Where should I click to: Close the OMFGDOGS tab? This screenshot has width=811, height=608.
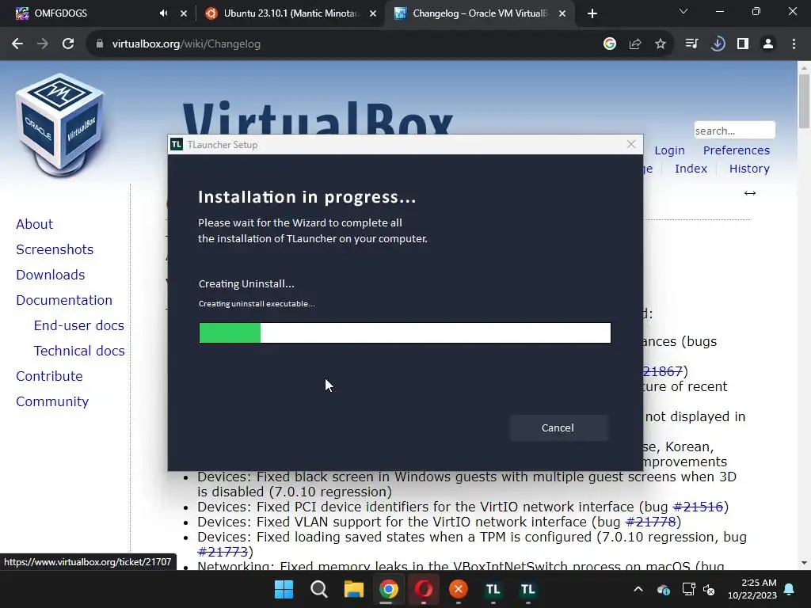pos(184,13)
